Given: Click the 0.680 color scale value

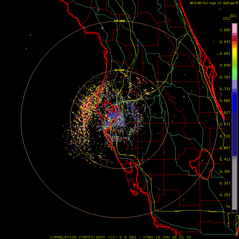Looking at the screenshot, I should pos(225,101).
